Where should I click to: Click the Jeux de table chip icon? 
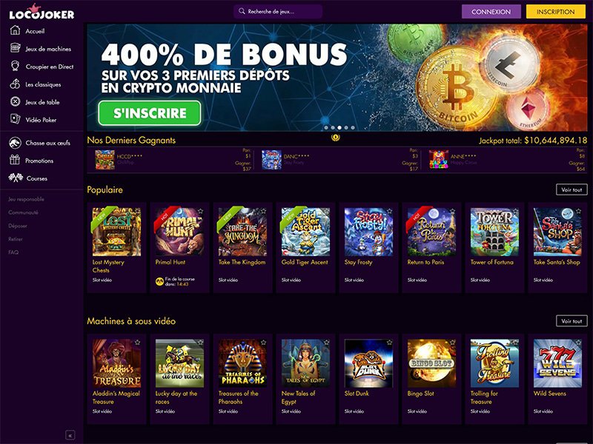[15, 101]
